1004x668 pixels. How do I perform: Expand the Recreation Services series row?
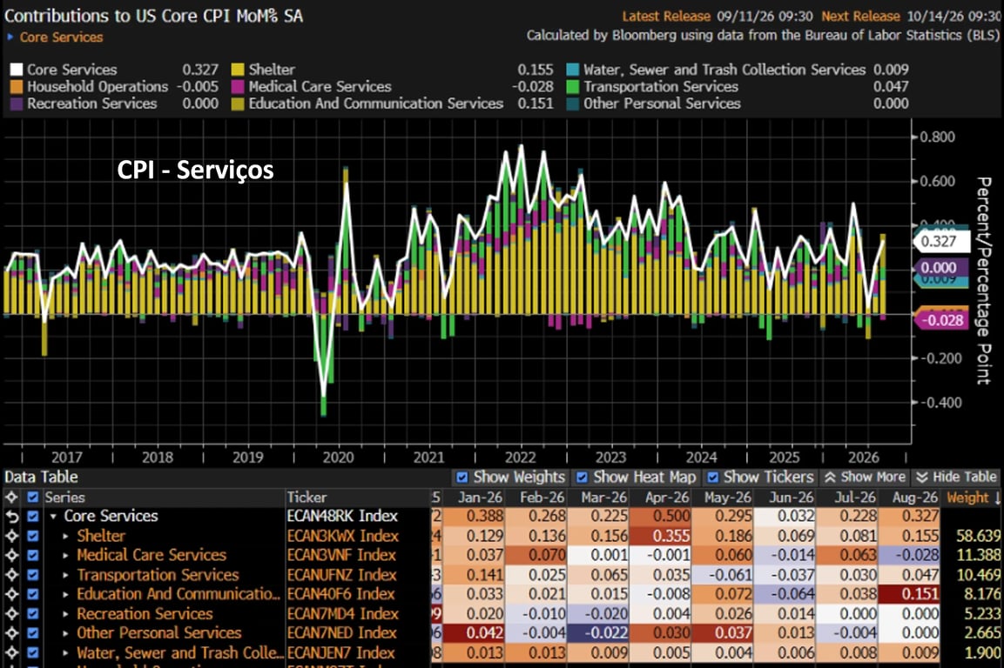tap(66, 614)
